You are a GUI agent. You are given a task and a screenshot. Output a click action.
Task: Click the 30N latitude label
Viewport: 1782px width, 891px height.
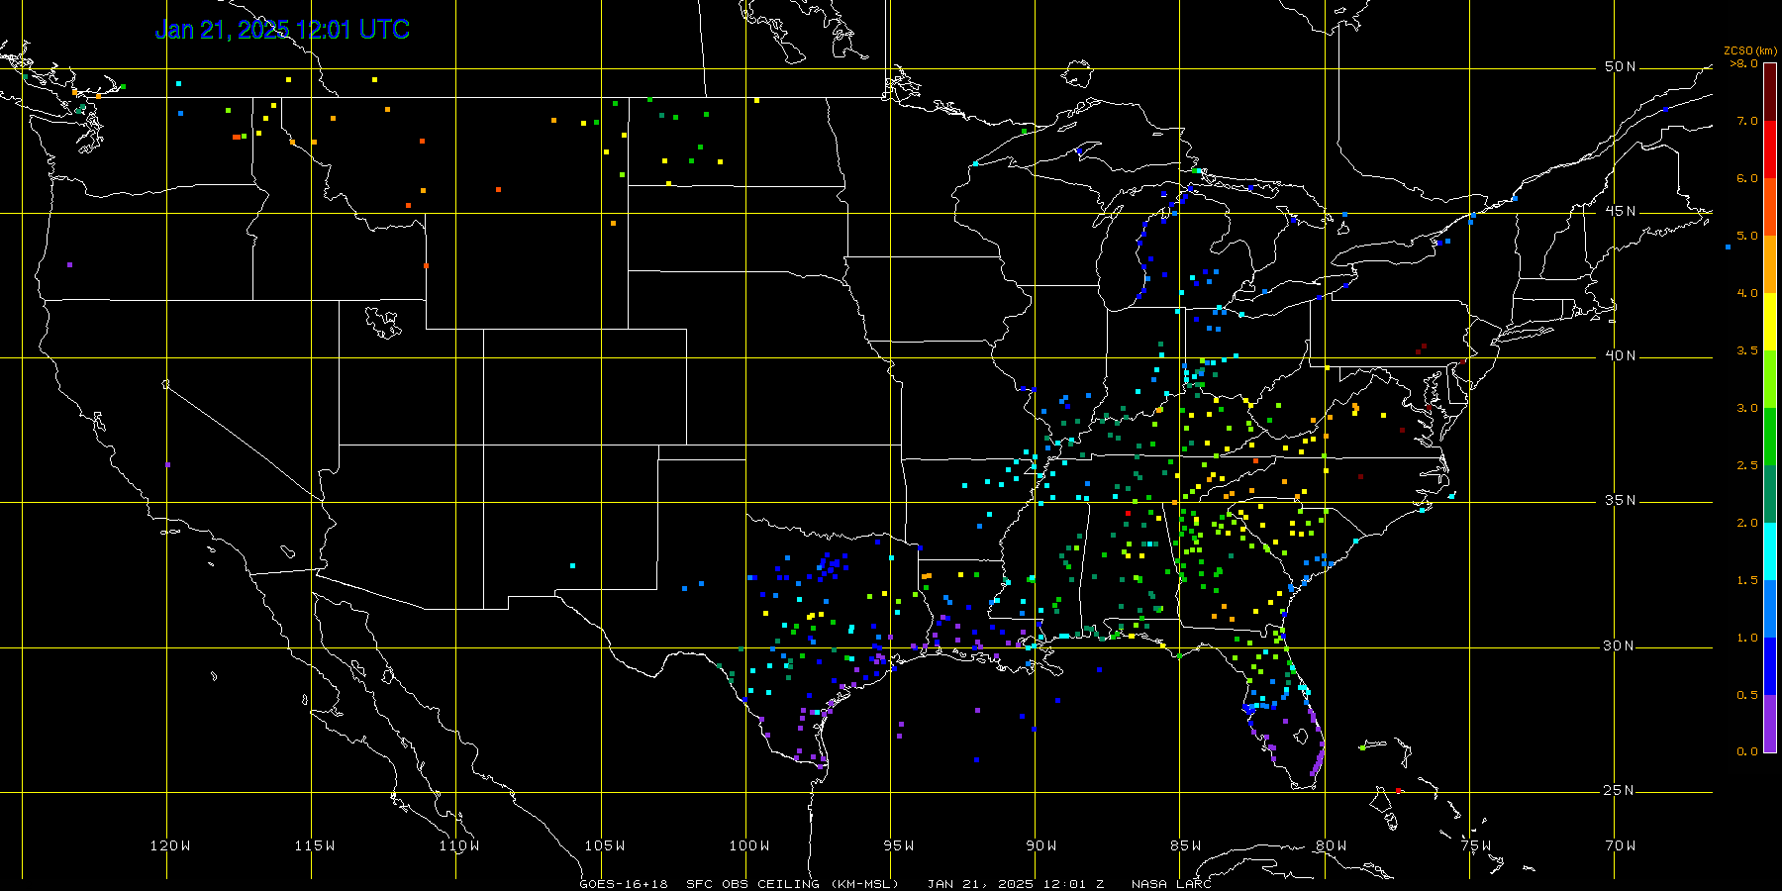pyautogui.click(x=1620, y=645)
